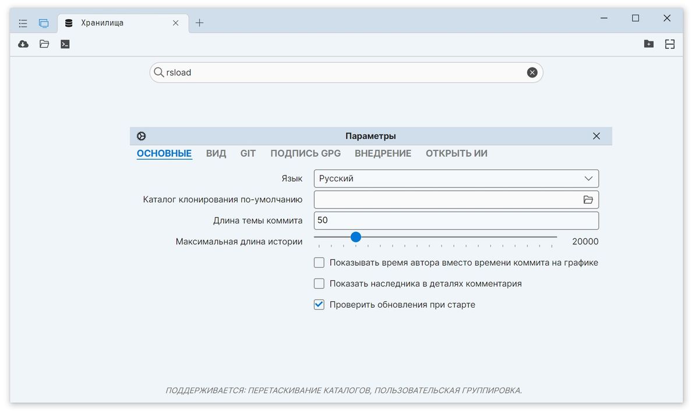This screenshot has width=699, height=415.
Task: Enable 'Показать наследника в деталях комментария'
Action: (319, 283)
